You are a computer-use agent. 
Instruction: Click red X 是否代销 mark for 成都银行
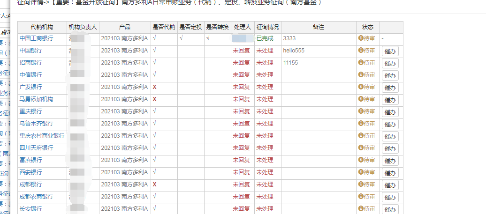pos(155,184)
